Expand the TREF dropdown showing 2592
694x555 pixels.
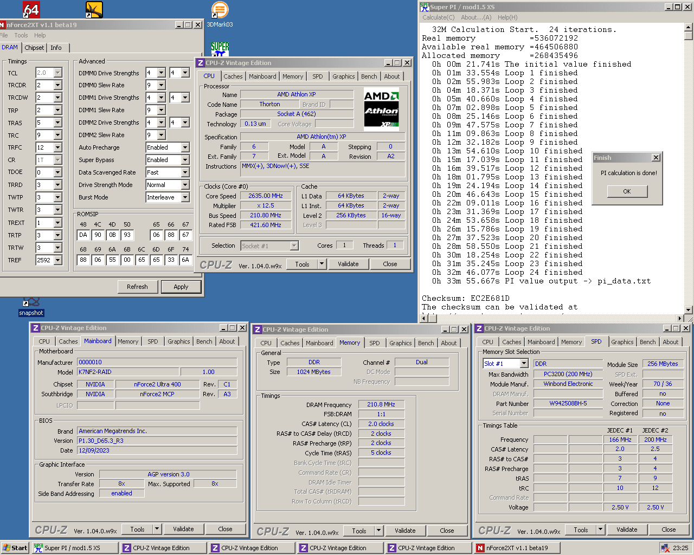click(x=57, y=260)
